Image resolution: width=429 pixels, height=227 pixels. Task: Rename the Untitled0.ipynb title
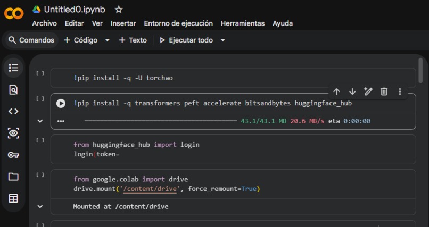pyautogui.click(x=75, y=10)
